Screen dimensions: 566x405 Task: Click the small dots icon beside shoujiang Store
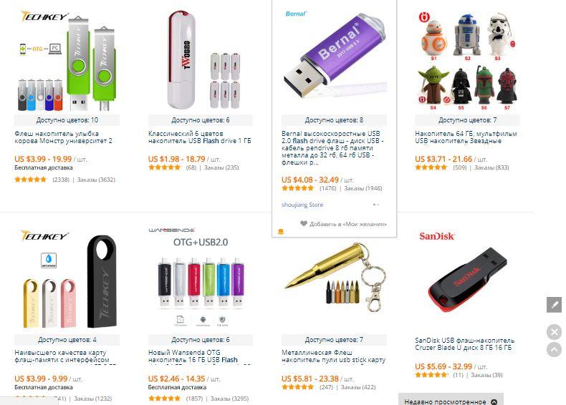click(x=375, y=205)
